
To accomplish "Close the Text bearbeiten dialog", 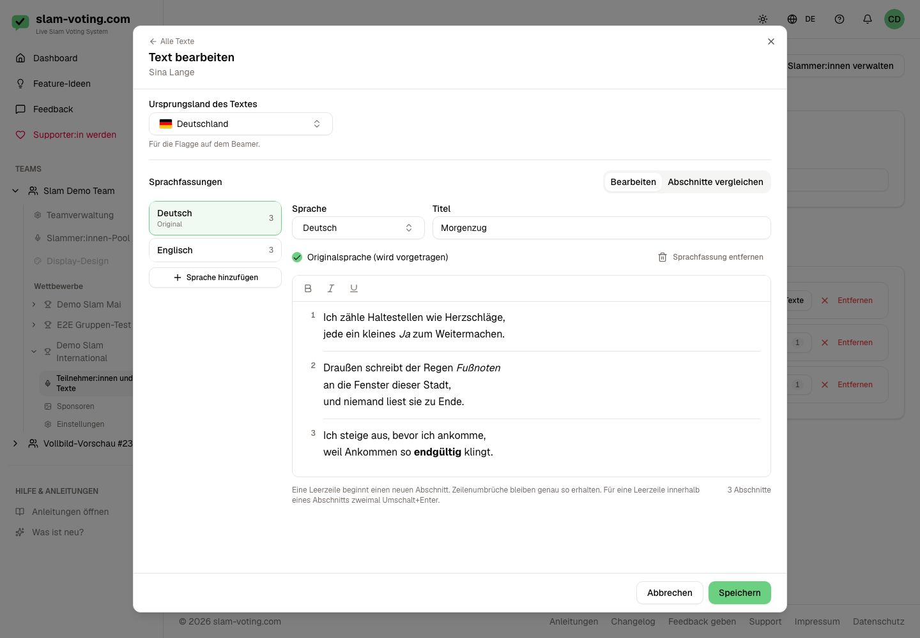I will pos(771,41).
